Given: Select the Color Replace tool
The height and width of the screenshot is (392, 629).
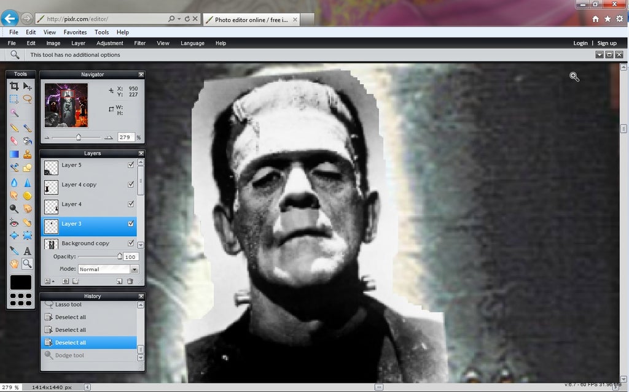Looking at the screenshot, I should pyautogui.click(x=14, y=167).
